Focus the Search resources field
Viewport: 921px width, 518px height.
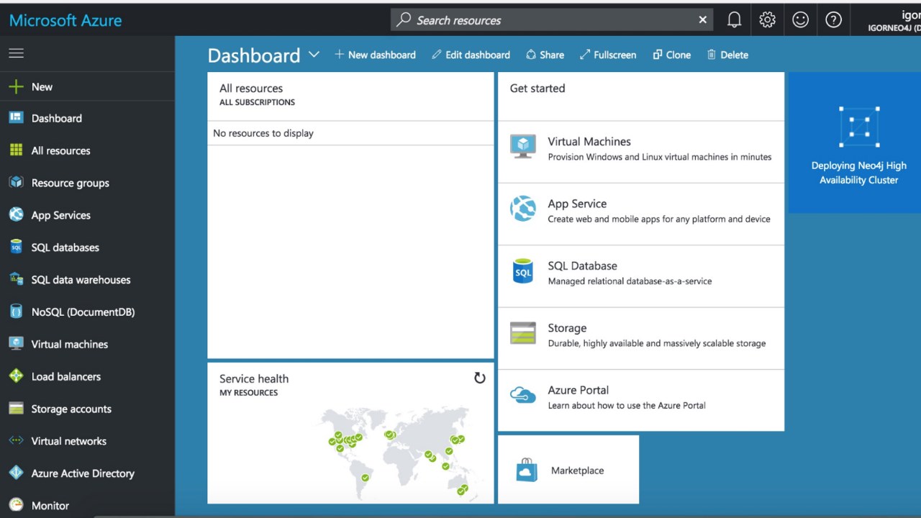coord(552,20)
